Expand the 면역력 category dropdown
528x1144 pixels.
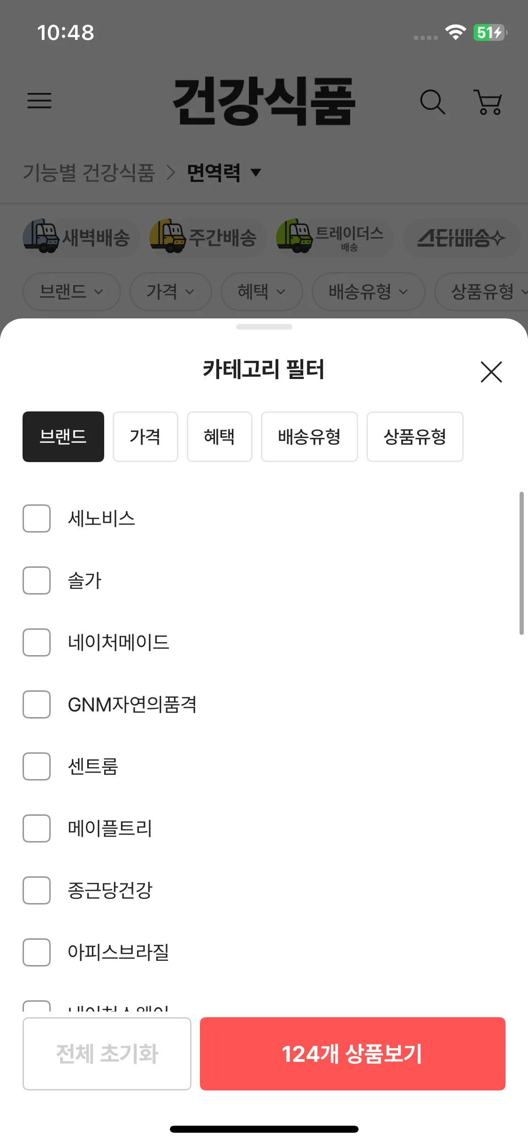[223, 172]
